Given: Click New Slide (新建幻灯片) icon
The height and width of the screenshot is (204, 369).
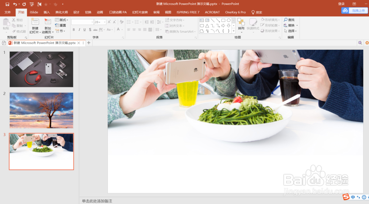Looking at the screenshot, I should coord(35,22).
